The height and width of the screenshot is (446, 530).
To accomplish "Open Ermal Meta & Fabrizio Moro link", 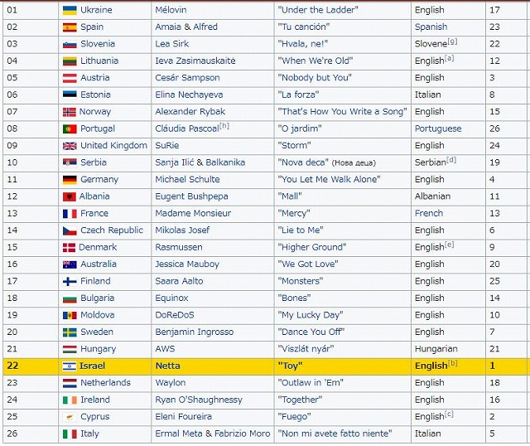I will click(x=213, y=434).
